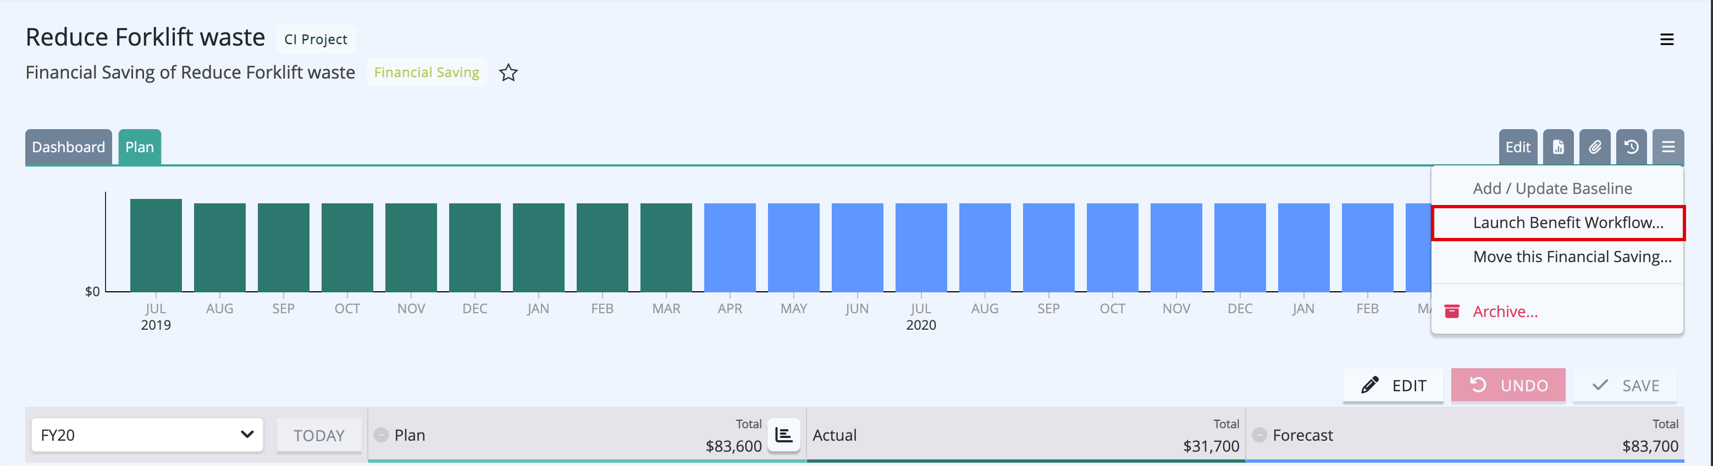The height and width of the screenshot is (466, 1713).
Task: Open attachments via paperclip icon
Action: coord(1595,147)
